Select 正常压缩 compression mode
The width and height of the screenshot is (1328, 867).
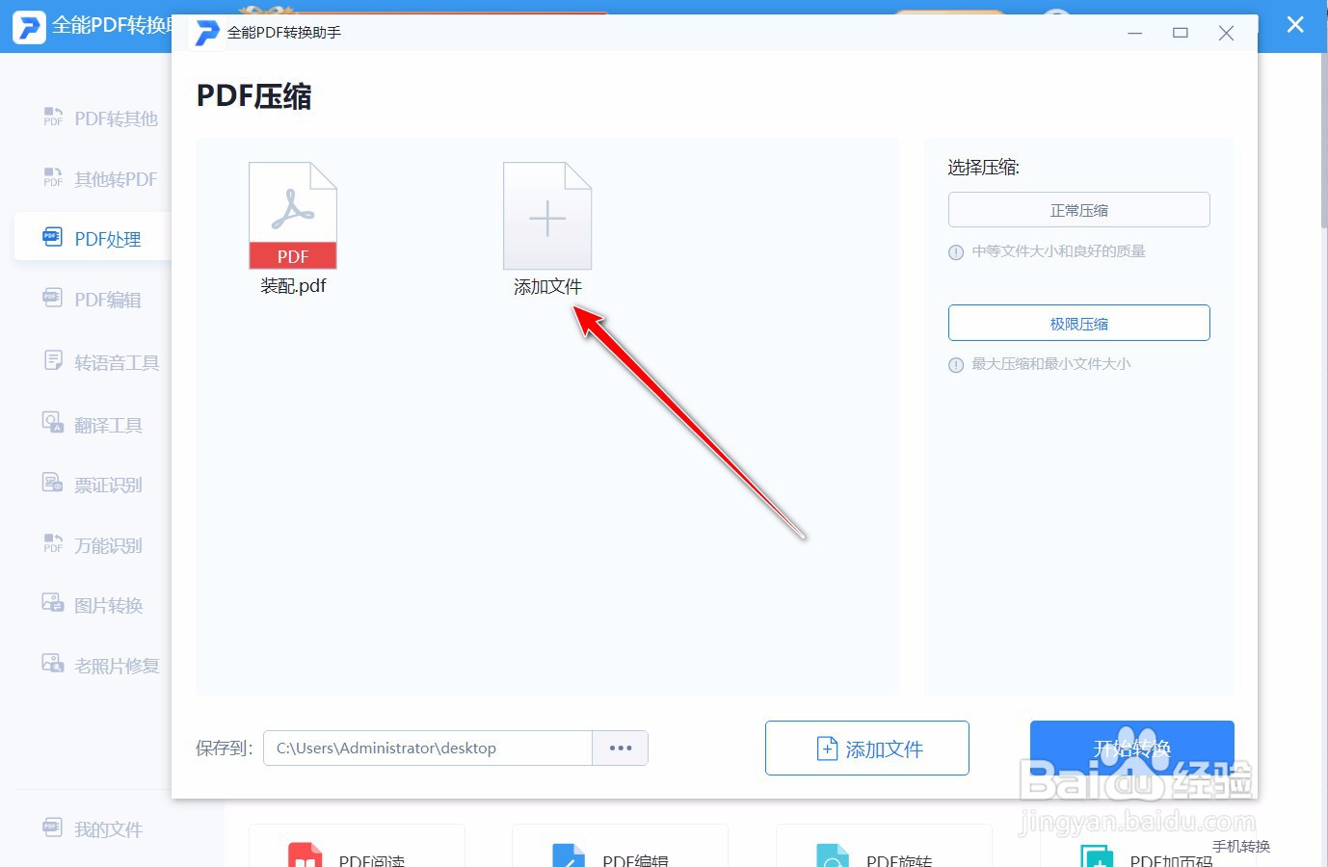(x=1078, y=209)
